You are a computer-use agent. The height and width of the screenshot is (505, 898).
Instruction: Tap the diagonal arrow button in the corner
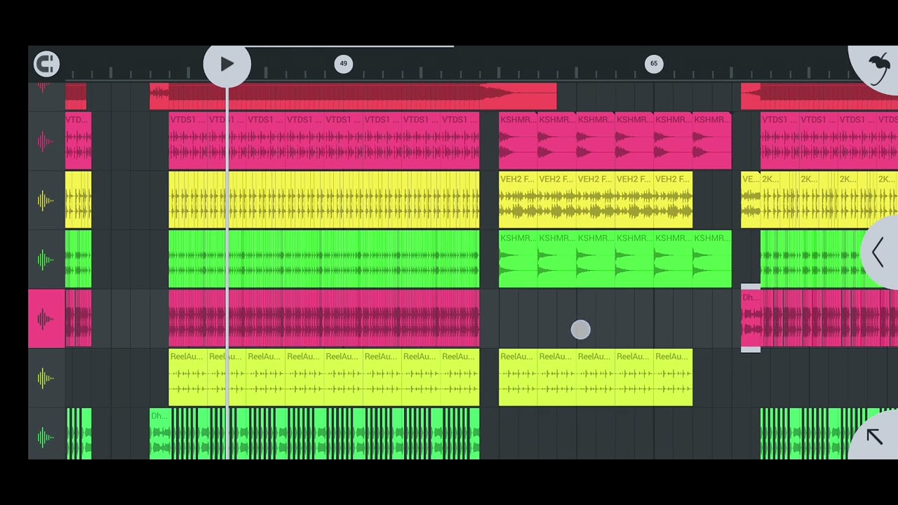coord(874,437)
